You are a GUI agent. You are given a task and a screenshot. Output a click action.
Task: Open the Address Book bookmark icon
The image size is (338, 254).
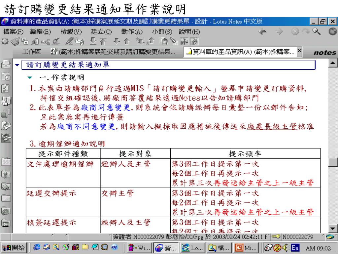pyautogui.click(x=6, y=101)
